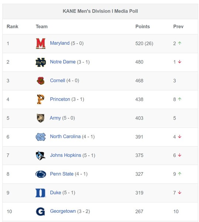The width and height of the screenshot is (199, 222).
Task: Select the Prev column header
Action: pos(178,27)
